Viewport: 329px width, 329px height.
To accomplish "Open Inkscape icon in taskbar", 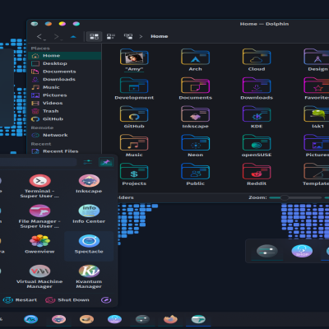I will pos(58,319).
